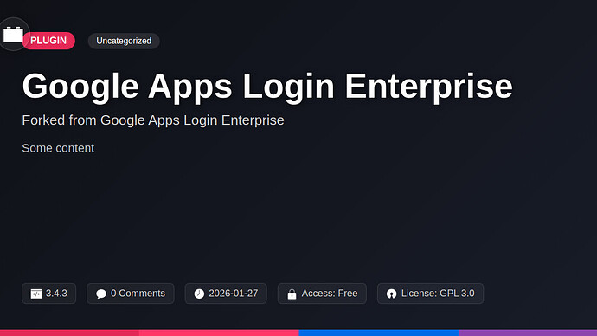Click the Google Apps Login Enterprise title
The image size is (597, 336).
click(x=267, y=87)
